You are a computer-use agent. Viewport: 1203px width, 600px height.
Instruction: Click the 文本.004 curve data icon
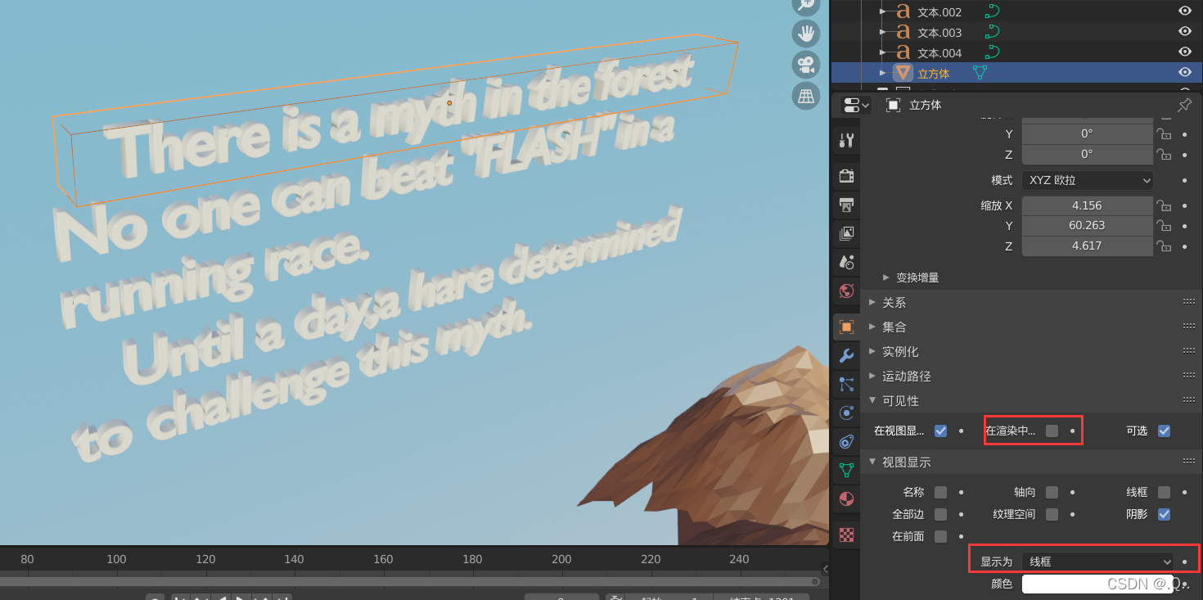coord(992,52)
